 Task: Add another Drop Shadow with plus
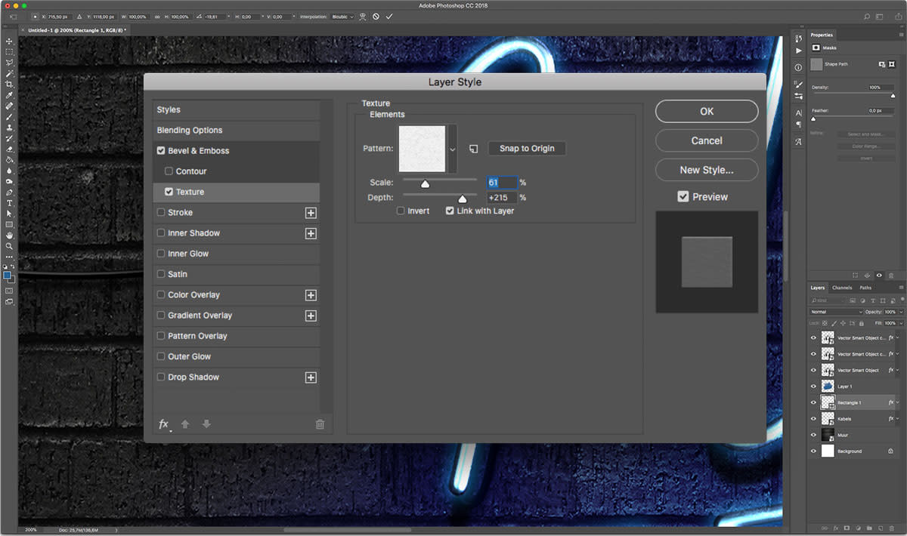coord(311,377)
